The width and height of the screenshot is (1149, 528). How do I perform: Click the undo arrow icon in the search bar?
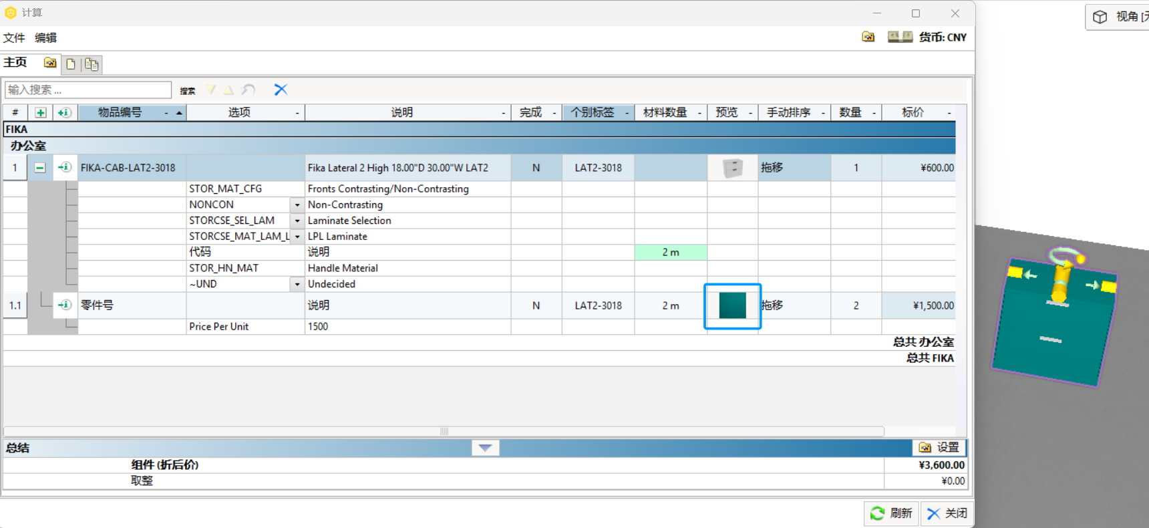tap(249, 90)
